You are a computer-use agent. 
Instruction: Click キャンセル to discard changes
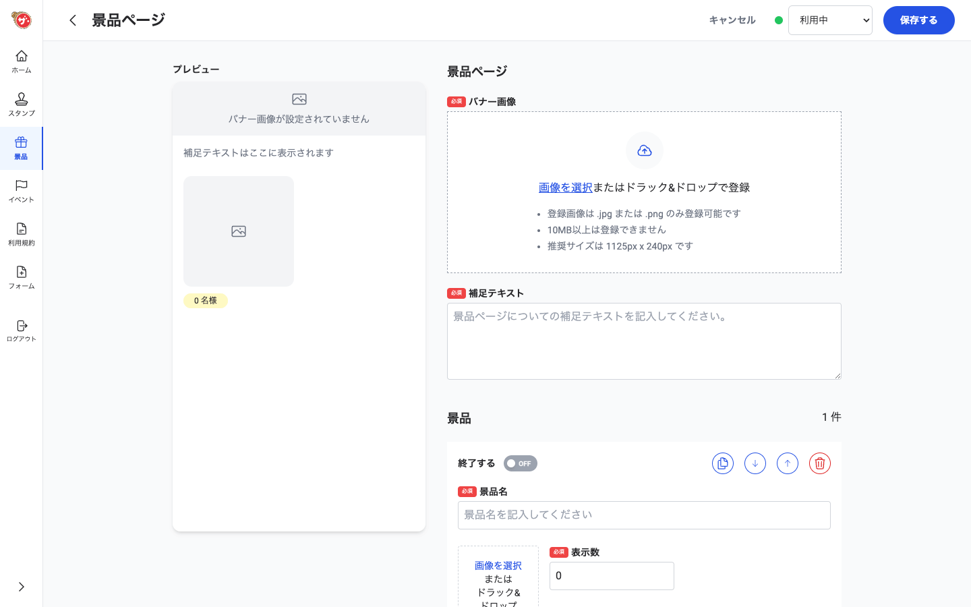(x=732, y=20)
